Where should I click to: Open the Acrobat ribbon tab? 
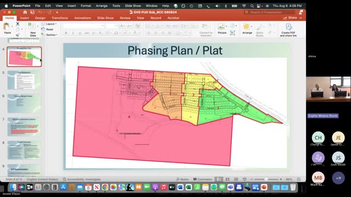click(x=173, y=18)
